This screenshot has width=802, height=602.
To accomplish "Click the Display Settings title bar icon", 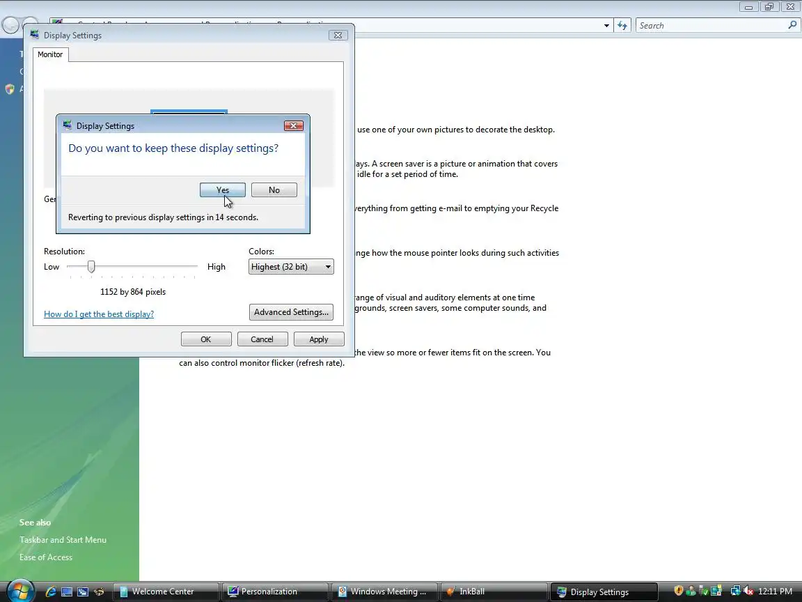I will tap(35, 35).
